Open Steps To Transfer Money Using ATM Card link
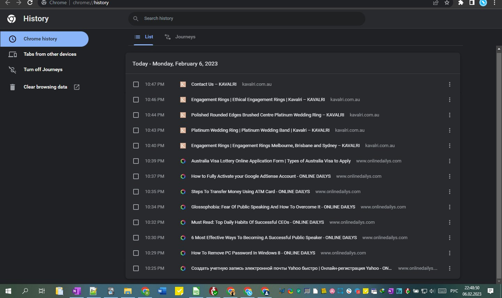Screen dimensions: 502x298 point(250,192)
